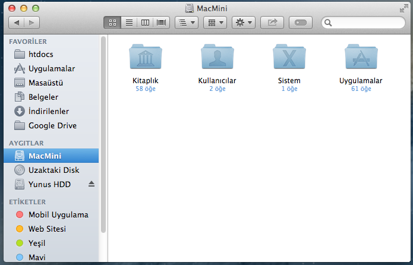Image resolution: width=413 pixels, height=265 pixels.
Task: Click the "61 öğe" item count
Action: pyautogui.click(x=361, y=89)
